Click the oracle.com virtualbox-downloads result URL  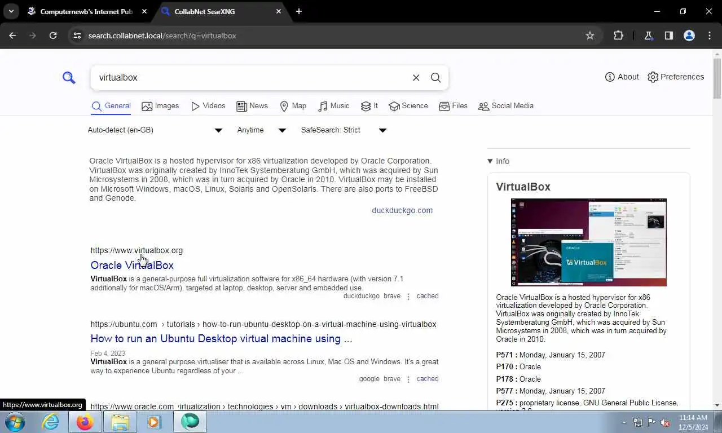coord(265,407)
